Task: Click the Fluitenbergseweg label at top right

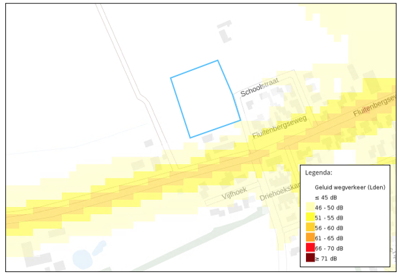Action: pos(375,104)
